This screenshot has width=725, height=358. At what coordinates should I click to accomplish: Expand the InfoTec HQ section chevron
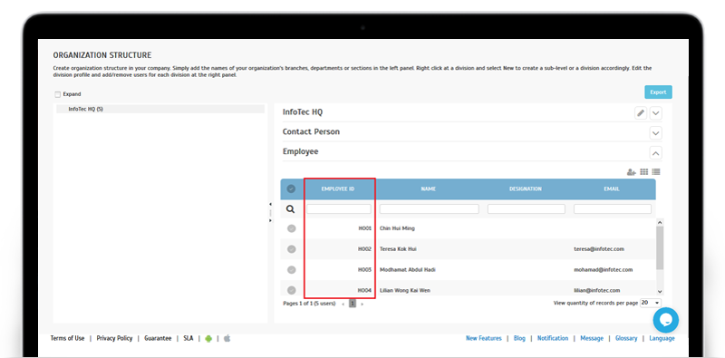point(655,113)
